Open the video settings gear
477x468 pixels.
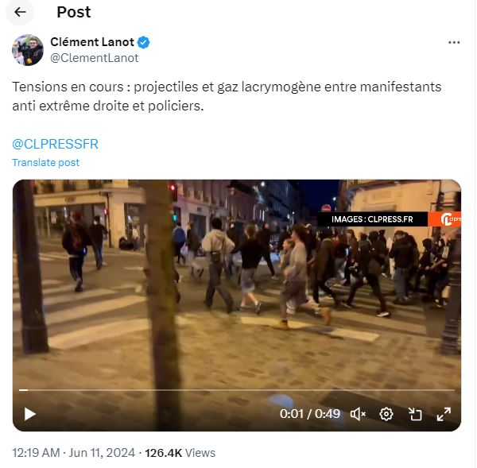(386, 414)
